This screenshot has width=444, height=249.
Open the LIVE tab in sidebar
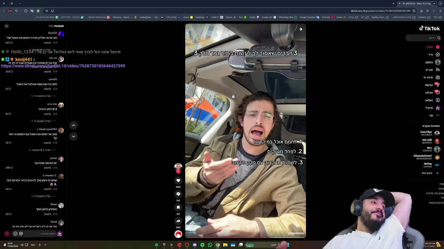pyautogui.click(x=432, y=77)
